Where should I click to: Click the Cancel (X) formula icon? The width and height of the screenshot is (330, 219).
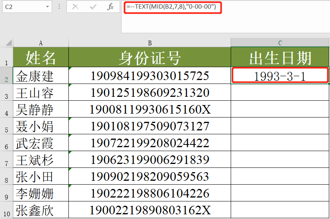point(75,7)
